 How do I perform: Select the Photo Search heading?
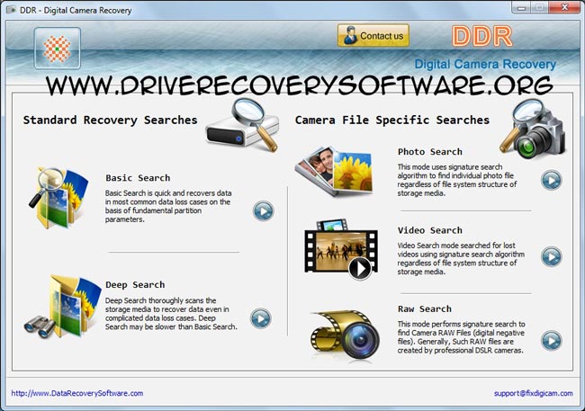point(430,152)
